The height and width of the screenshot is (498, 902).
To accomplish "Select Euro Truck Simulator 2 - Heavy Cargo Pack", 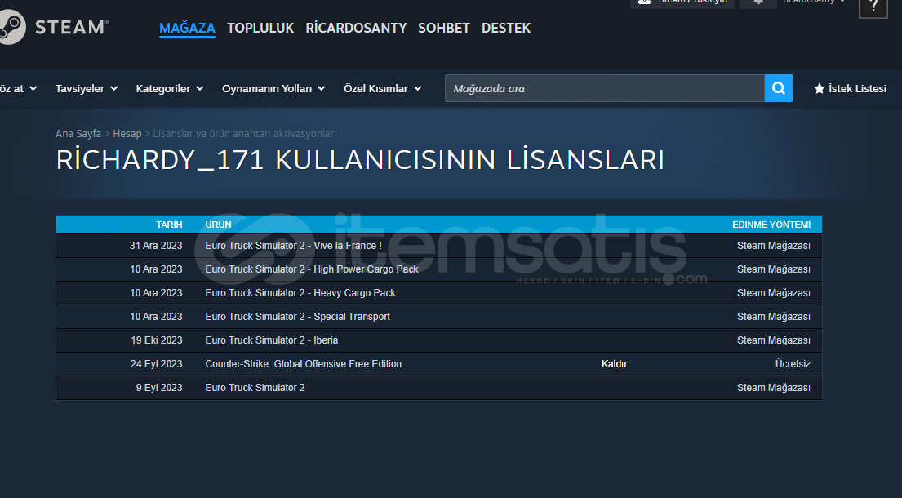I will pyautogui.click(x=300, y=293).
